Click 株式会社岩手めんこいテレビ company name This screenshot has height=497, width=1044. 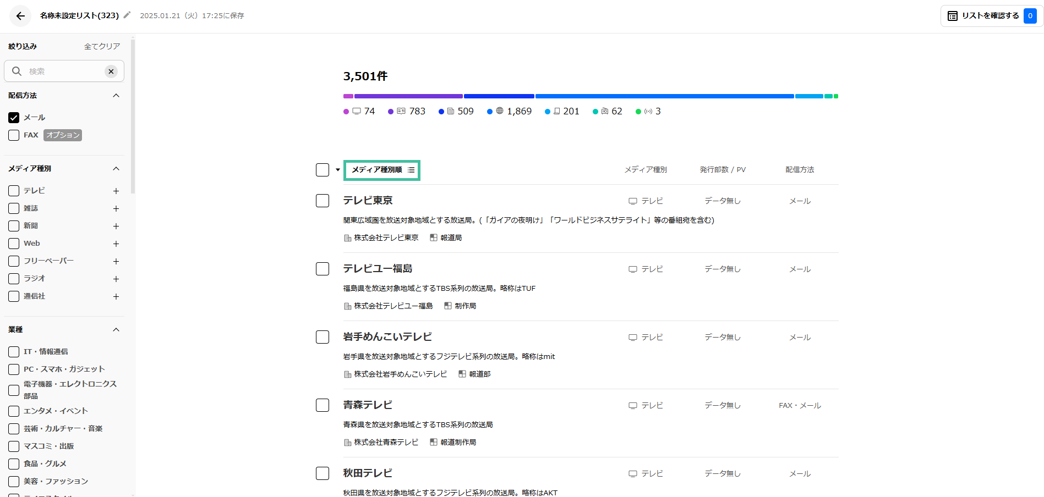[x=401, y=374]
